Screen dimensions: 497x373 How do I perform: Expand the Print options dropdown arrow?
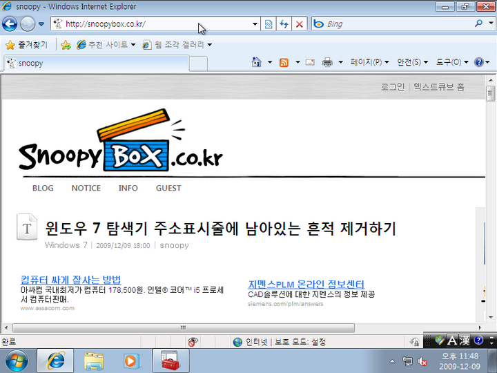pyautogui.click(x=340, y=62)
